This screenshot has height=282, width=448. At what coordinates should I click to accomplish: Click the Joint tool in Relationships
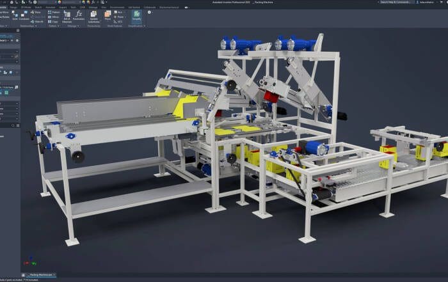[x=15, y=16]
